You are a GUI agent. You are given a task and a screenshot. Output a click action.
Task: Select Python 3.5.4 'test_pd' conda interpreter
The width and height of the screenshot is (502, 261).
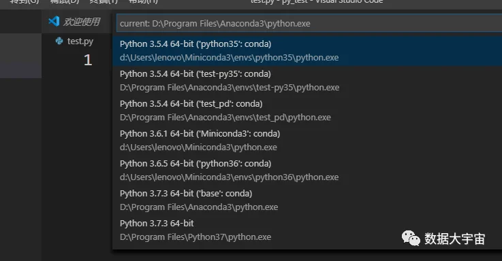[x=307, y=111]
